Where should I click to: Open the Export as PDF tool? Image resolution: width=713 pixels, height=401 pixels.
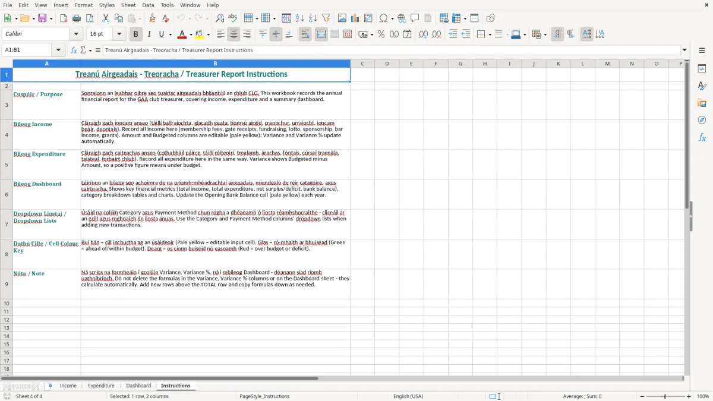(64, 18)
